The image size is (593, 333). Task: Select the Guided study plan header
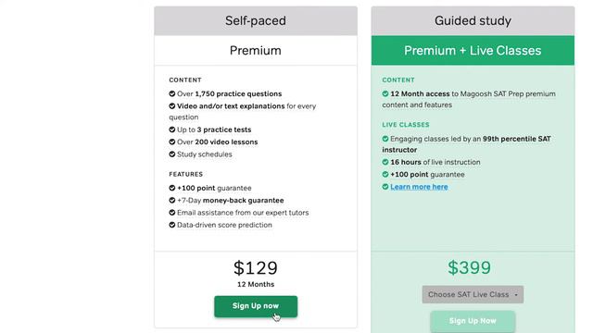pyautogui.click(x=473, y=20)
